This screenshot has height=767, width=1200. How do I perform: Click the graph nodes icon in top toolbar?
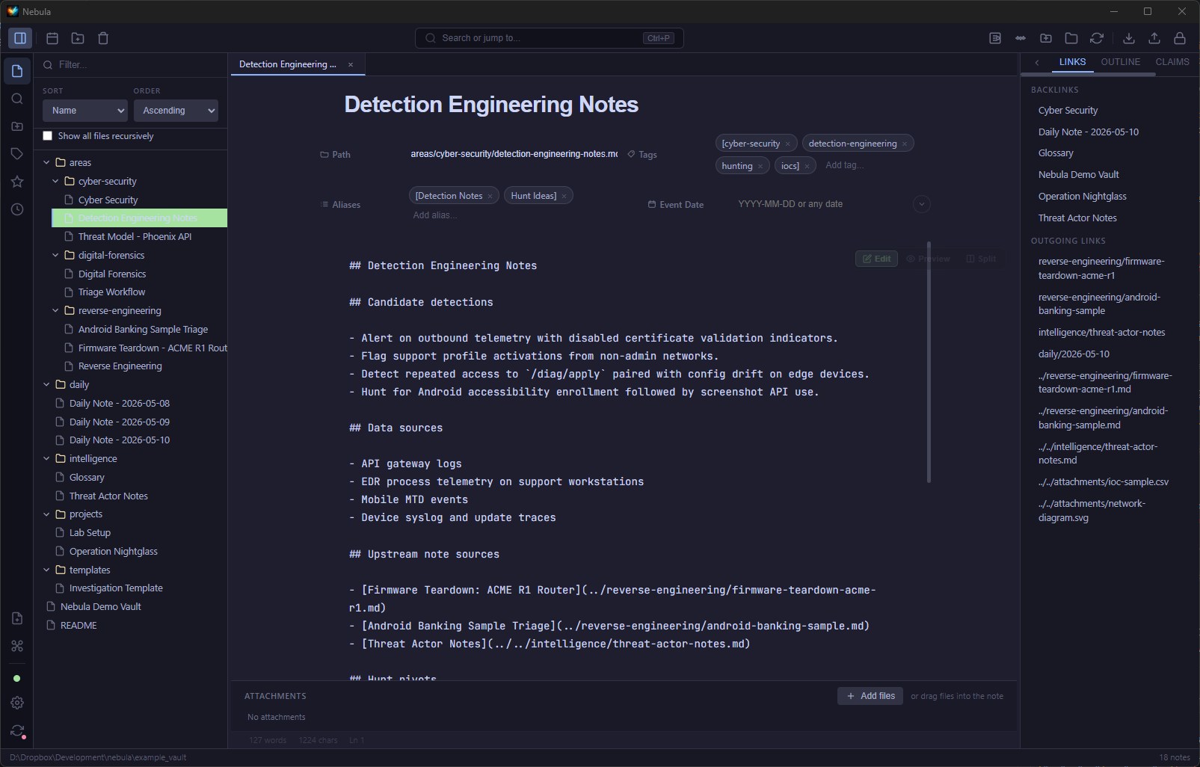pos(1021,38)
